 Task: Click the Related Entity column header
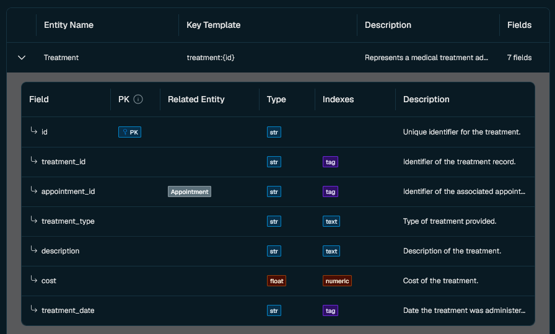click(x=196, y=99)
